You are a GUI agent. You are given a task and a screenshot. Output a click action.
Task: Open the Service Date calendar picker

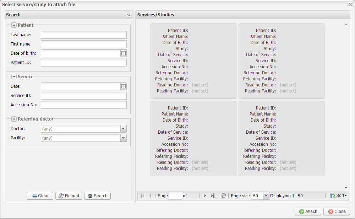[x=124, y=86]
